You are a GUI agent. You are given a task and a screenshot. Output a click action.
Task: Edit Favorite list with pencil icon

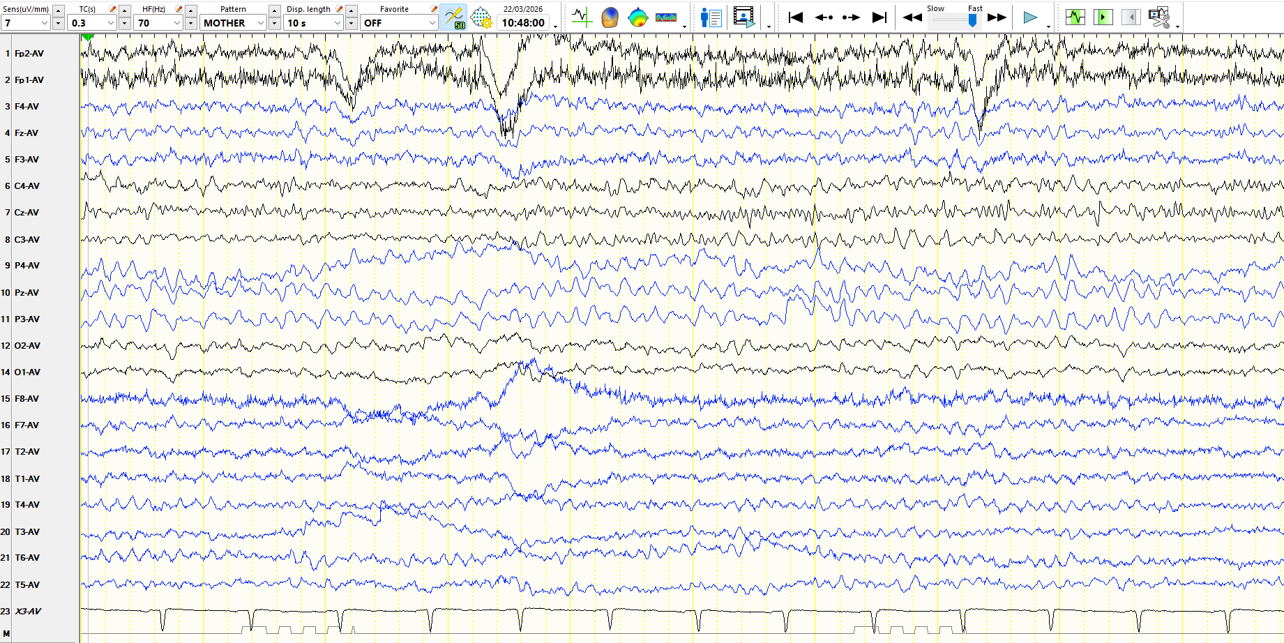[435, 9]
